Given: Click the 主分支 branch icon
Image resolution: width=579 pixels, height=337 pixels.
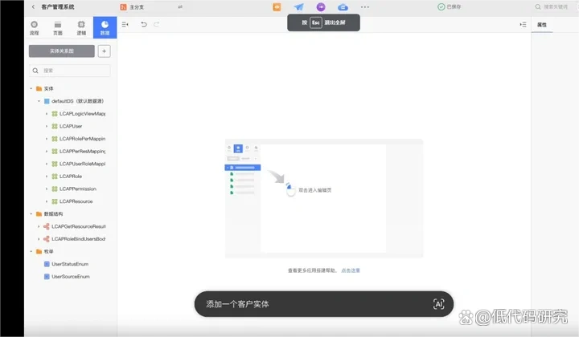Looking at the screenshot, I should [x=123, y=7].
